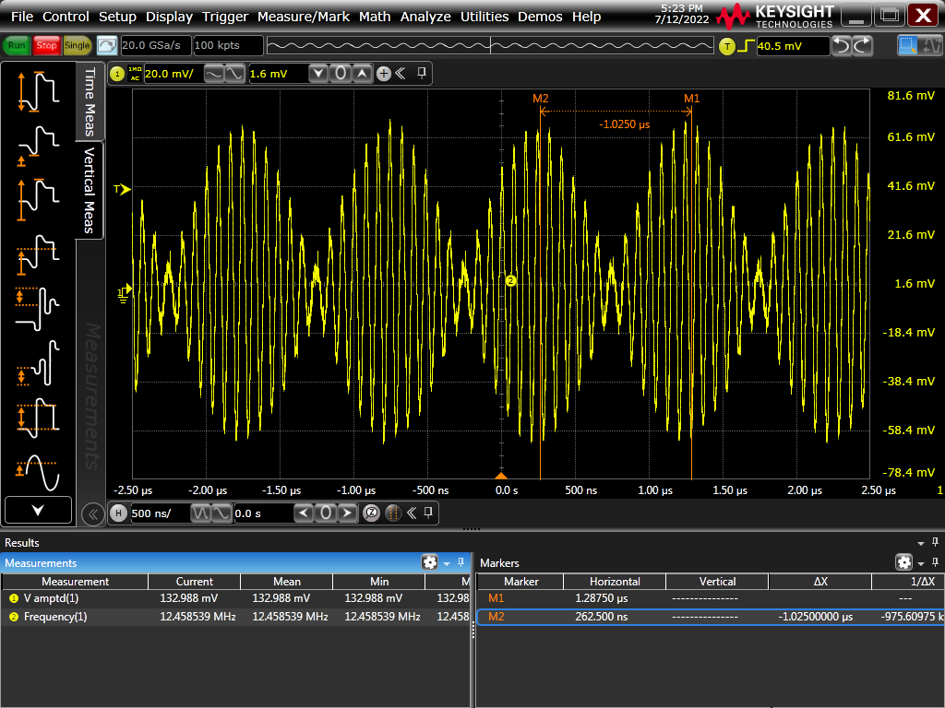Click the trigger rising edge slope icon

(744, 46)
